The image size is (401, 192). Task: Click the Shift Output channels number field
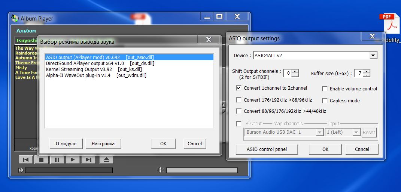(x=288, y=73)
